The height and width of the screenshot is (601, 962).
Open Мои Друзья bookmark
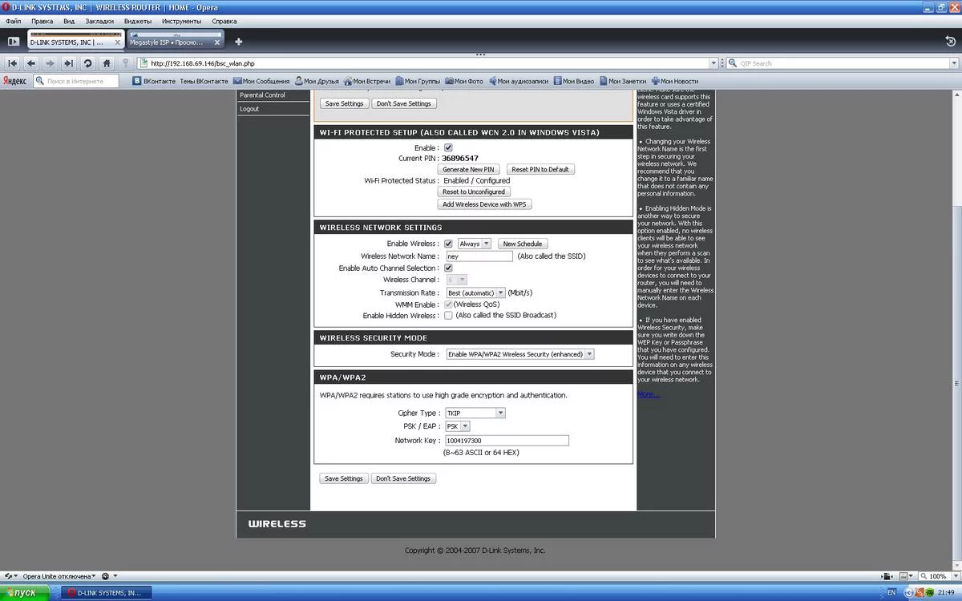(317, 81)
